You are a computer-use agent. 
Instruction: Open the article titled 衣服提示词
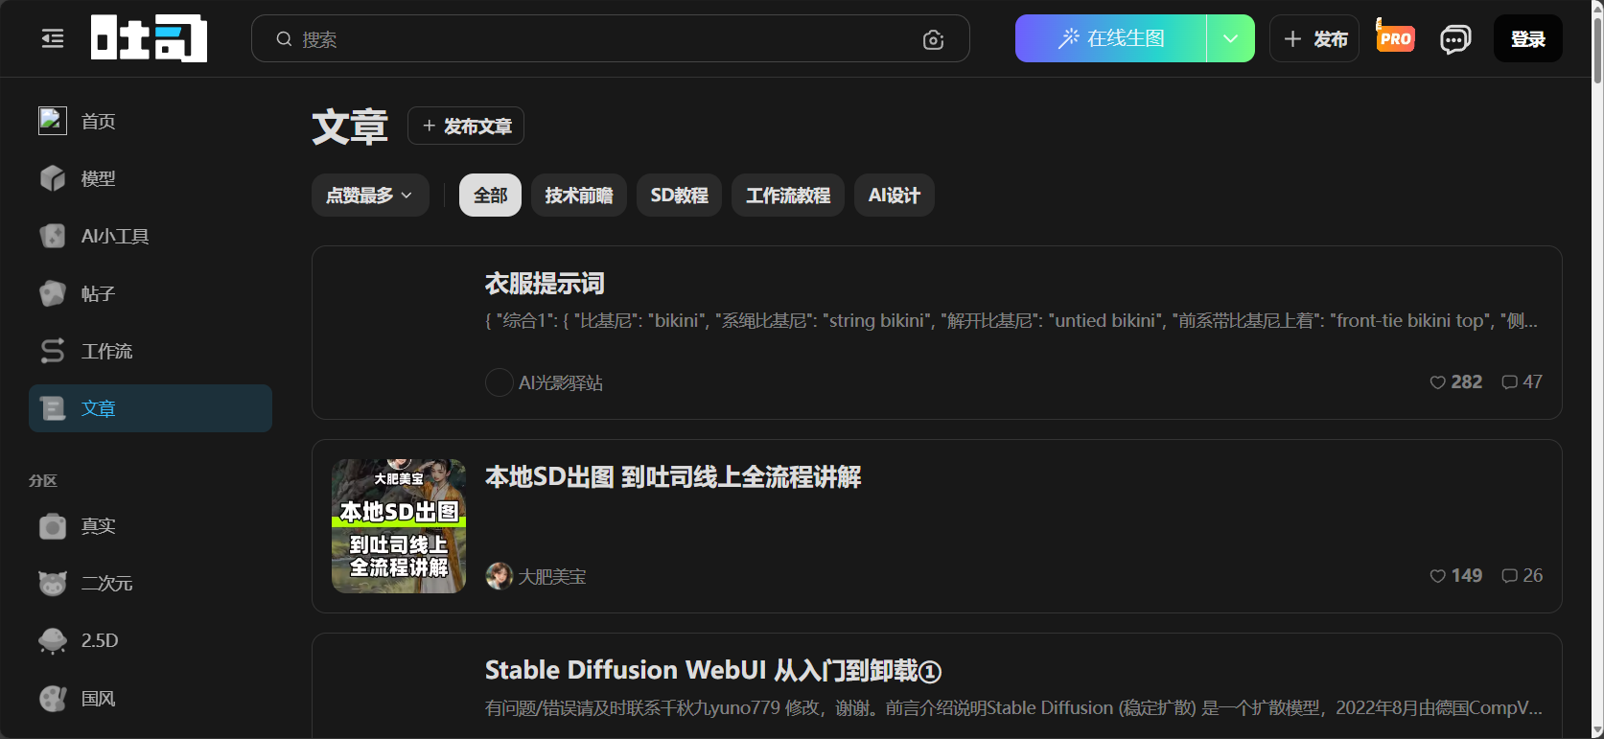pyautogui.click(x=545, y=284)
